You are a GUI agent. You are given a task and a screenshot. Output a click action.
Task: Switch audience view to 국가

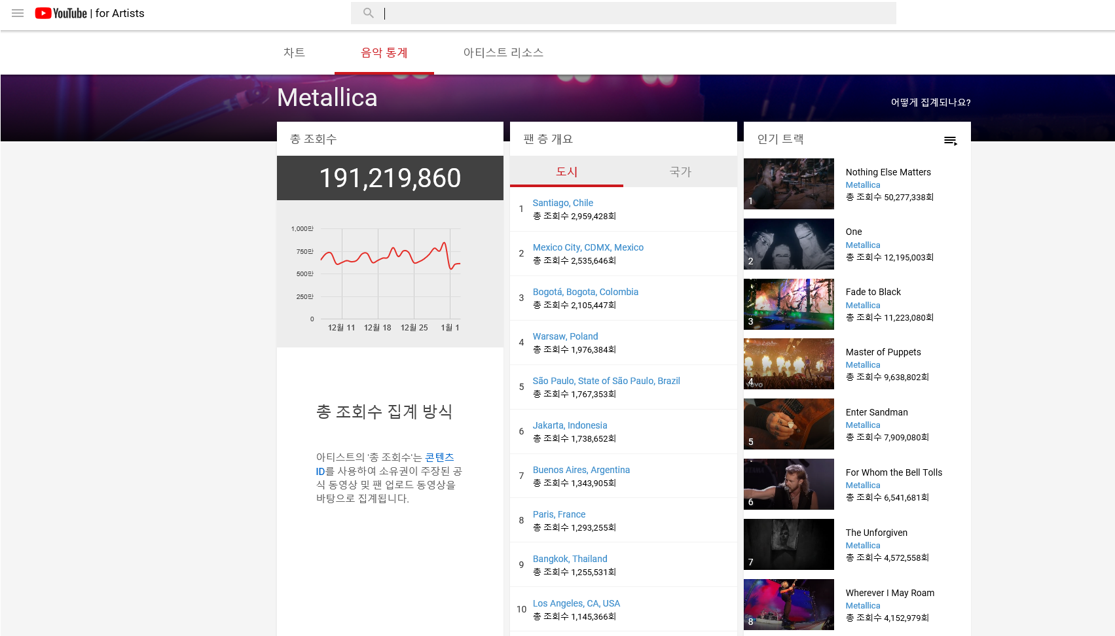point(680,172)
